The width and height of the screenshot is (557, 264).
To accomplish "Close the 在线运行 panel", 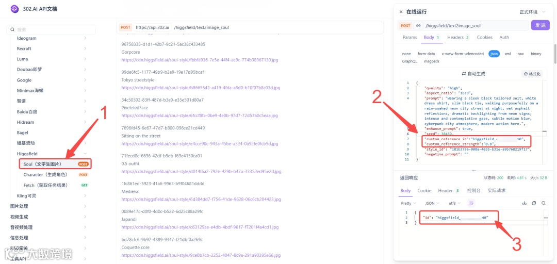I will (x=401, y=12).
